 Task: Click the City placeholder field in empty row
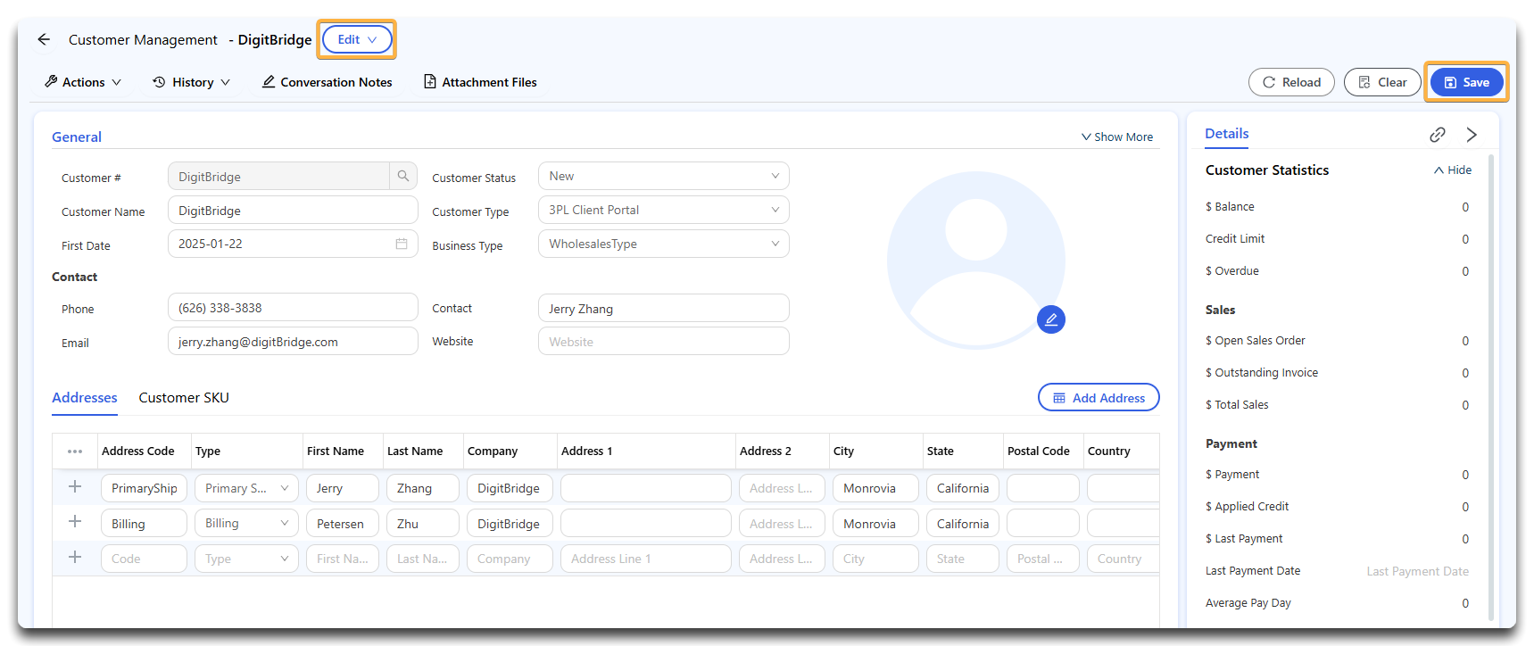coord(875,559)
